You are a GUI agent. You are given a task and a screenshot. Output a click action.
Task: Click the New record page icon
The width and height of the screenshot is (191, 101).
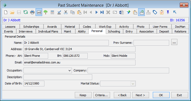point(6,12)
